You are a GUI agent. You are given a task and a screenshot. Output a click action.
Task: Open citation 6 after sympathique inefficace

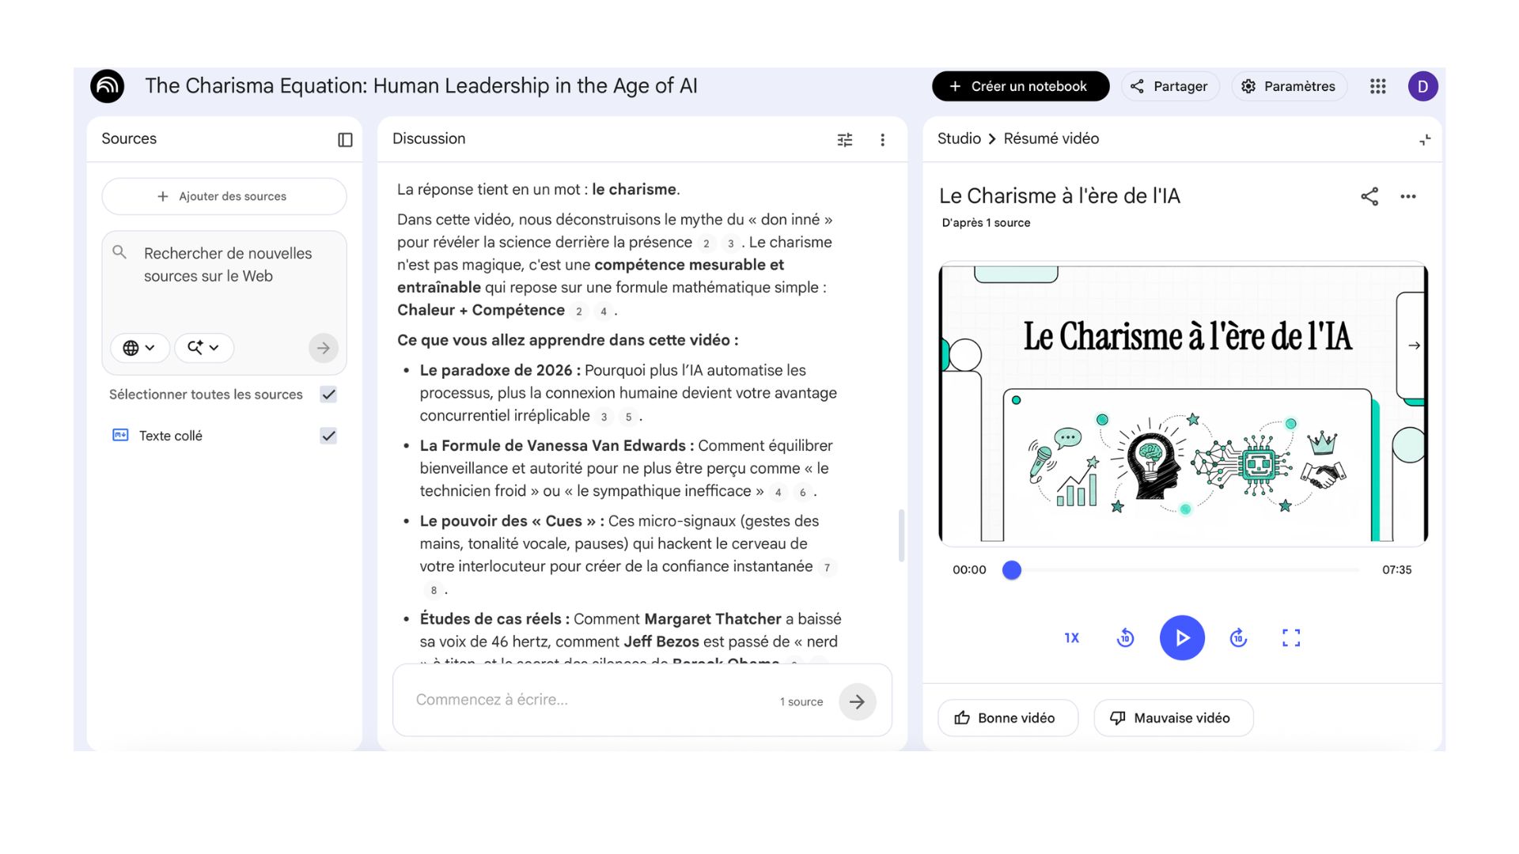(x=802, y=492)
